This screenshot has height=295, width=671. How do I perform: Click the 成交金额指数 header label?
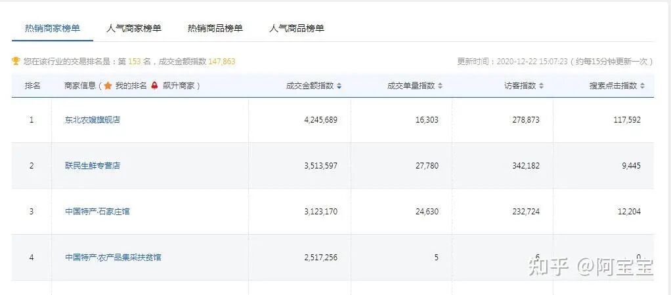pyautogui.click(x=310, y=85)
